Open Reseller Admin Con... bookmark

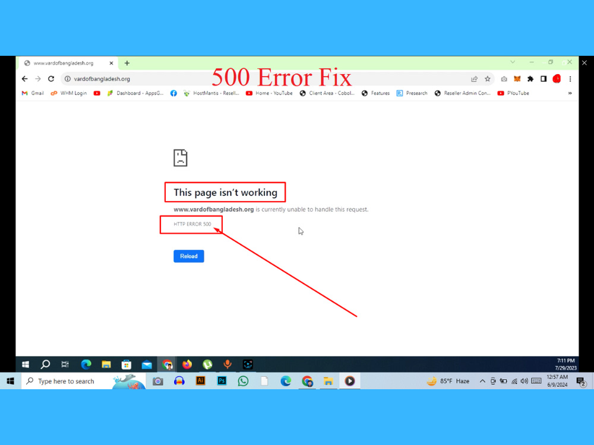462,93
